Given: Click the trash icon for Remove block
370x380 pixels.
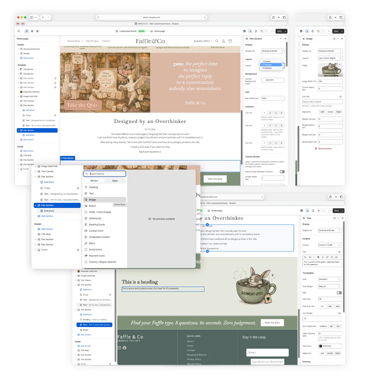Looking at the screenshot, I should click(316, 149).
